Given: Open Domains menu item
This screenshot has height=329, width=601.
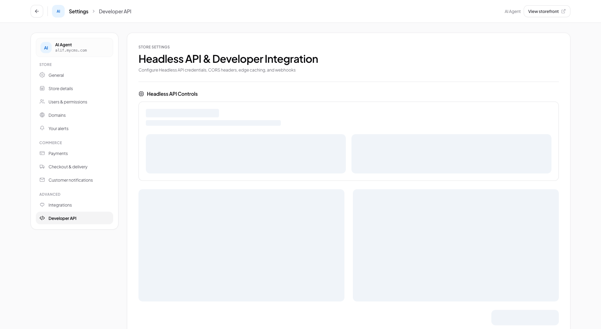Looking at the screenshot, I should (75, 115).
